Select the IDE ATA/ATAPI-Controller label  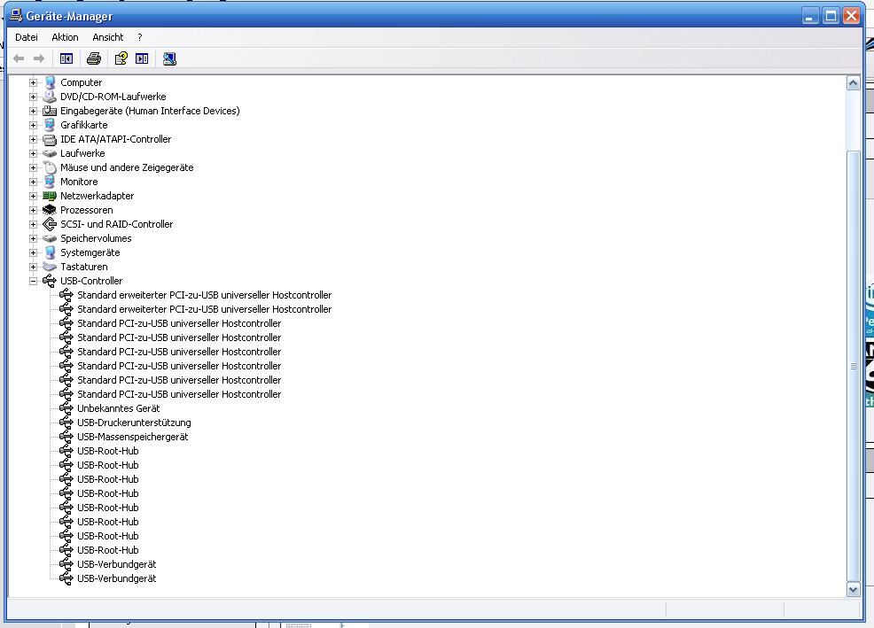click(x=115, y=139)
